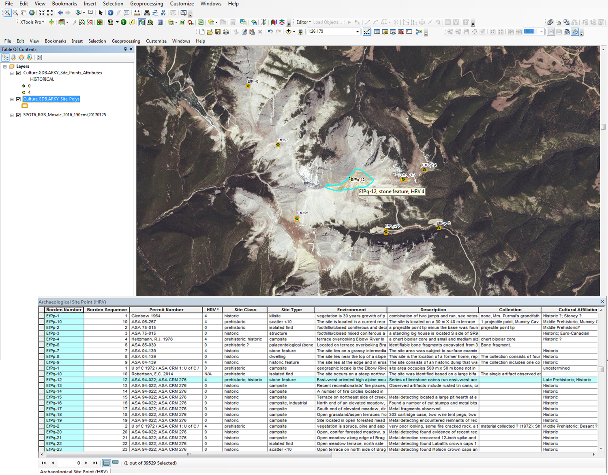Open the Find binoculars tool
Screen dimensions: 608x475
click(147, 13)
